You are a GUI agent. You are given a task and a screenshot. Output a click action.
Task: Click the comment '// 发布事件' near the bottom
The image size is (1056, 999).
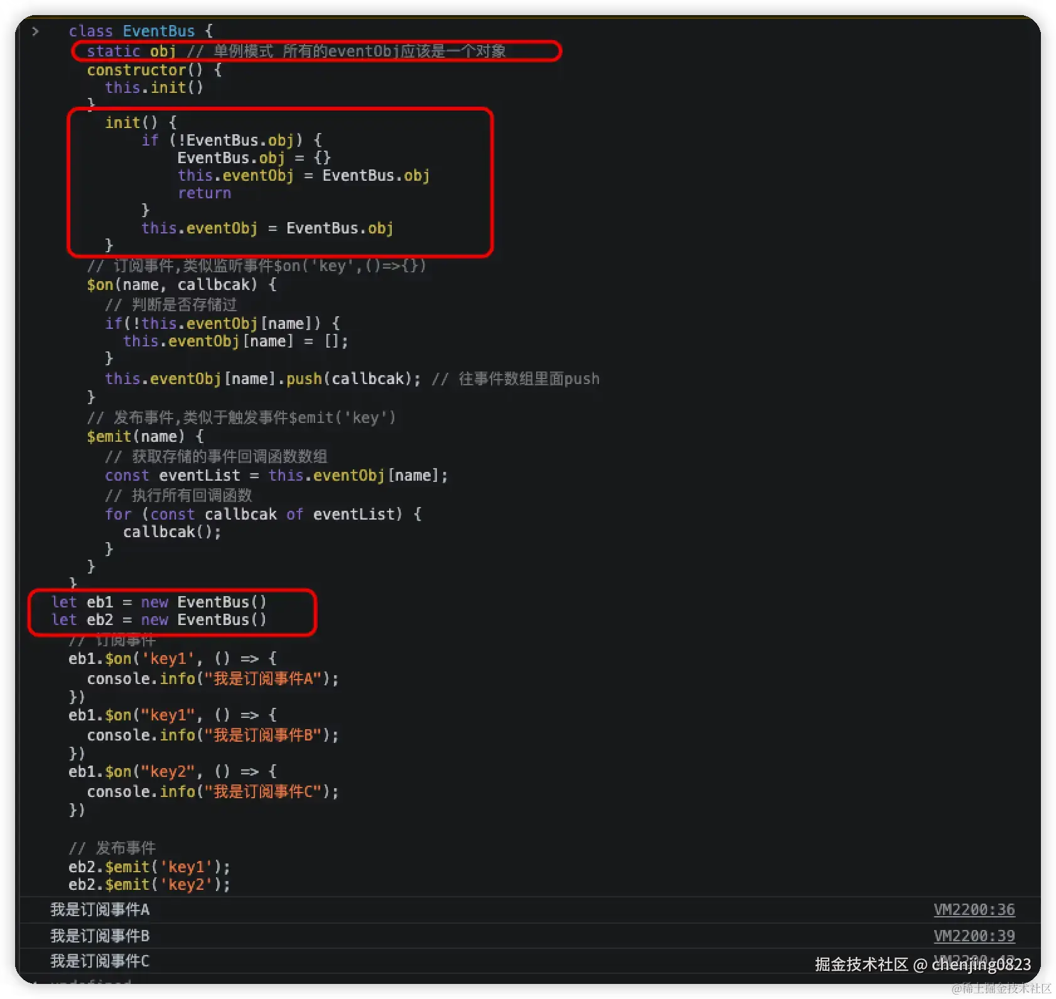point(112,848)
